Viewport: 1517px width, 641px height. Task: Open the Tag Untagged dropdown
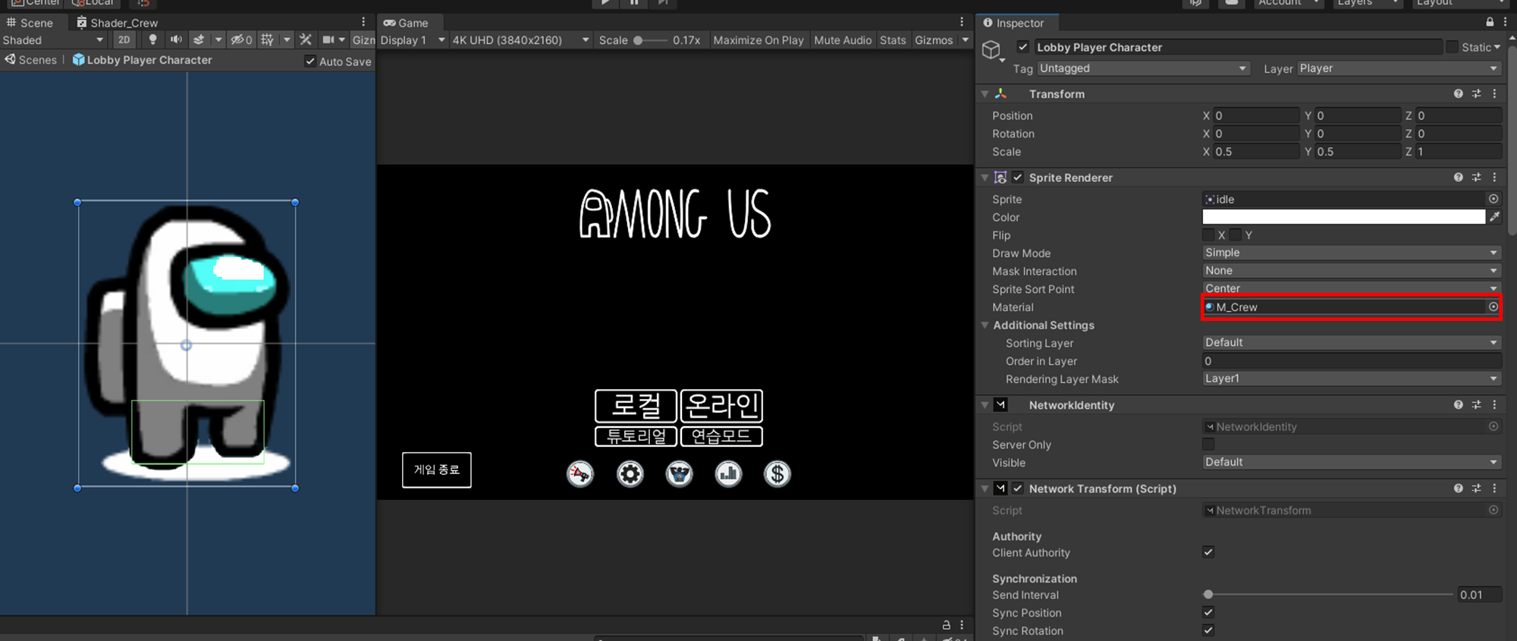click(x=1142, y=68)
